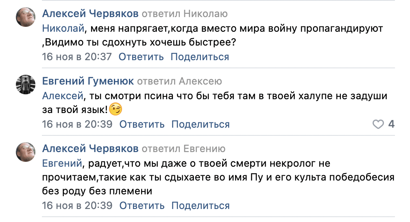Viewport: 410px width, 222px height.
Task: Click Евгений Гуменюк's profile avatar
Action: click(26, 85)
